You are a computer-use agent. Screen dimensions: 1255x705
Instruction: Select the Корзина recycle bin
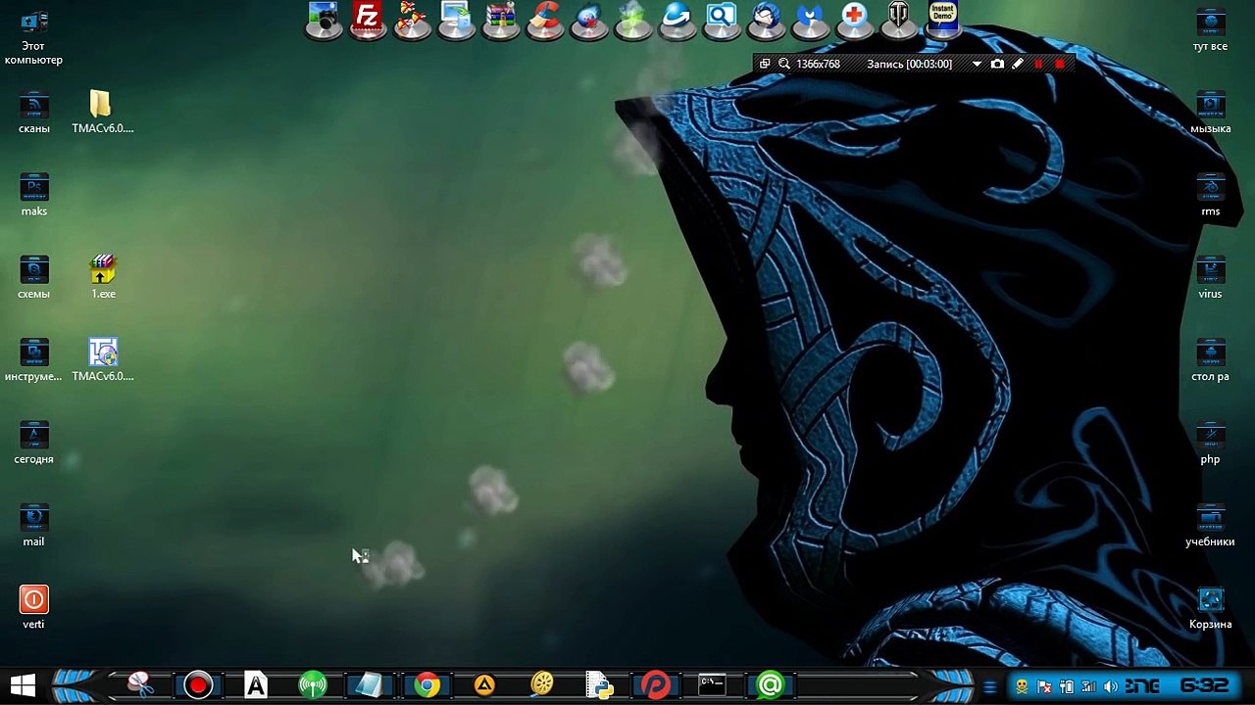pos(1210,607)
